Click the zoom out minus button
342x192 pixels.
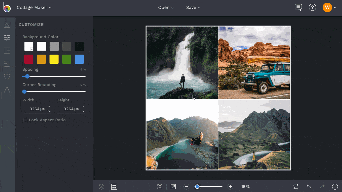click(187, 187)
